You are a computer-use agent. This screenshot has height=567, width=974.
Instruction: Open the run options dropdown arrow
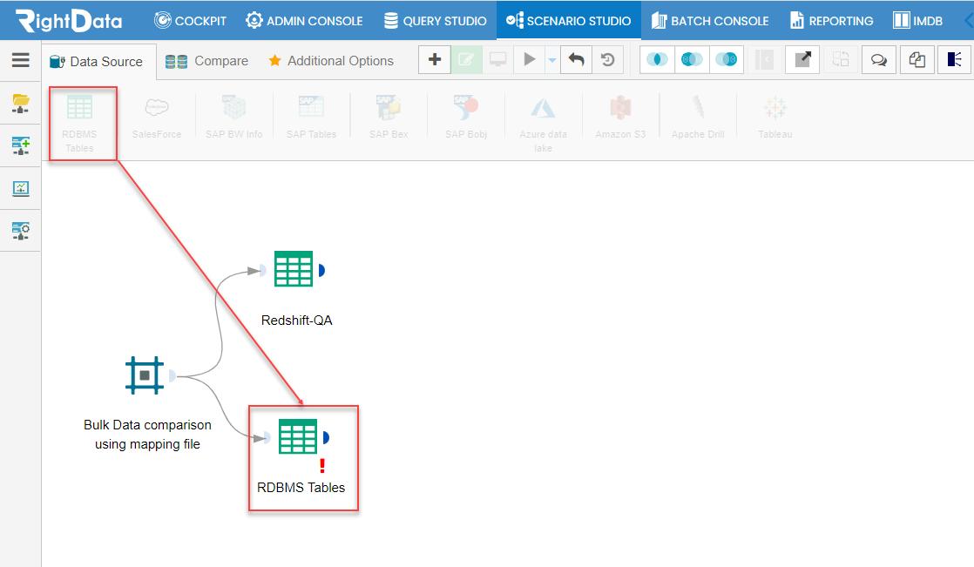click(x=551, y=60)
